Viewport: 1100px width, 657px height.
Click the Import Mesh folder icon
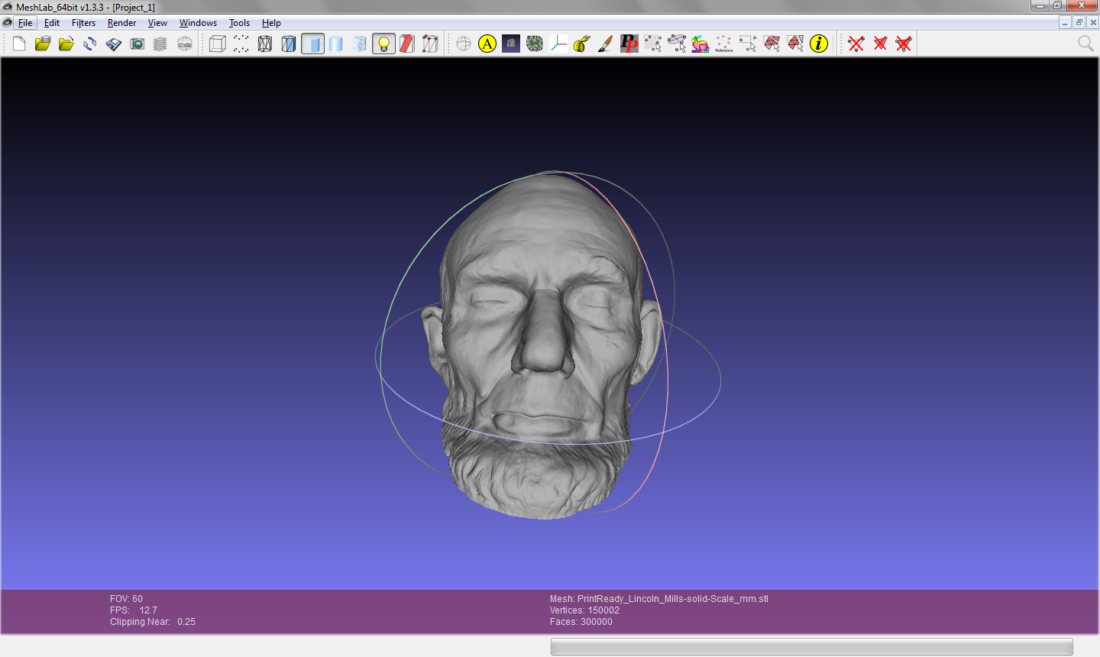point(66,44)
